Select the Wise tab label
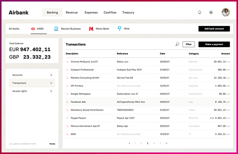238x154 pixels. click(x=126, y=29)
